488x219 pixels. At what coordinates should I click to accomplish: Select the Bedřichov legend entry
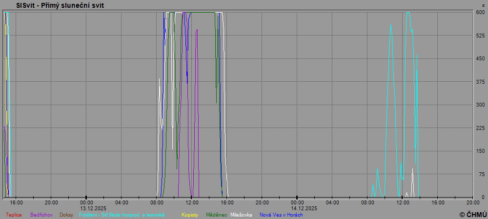click(x=41, y=215)
